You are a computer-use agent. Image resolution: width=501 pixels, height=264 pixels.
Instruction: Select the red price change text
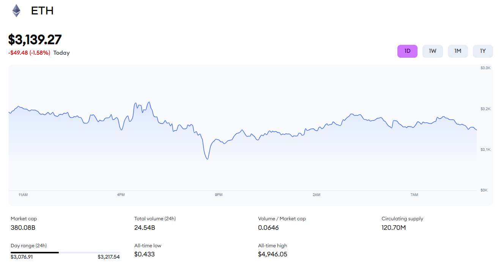point(29,53)
